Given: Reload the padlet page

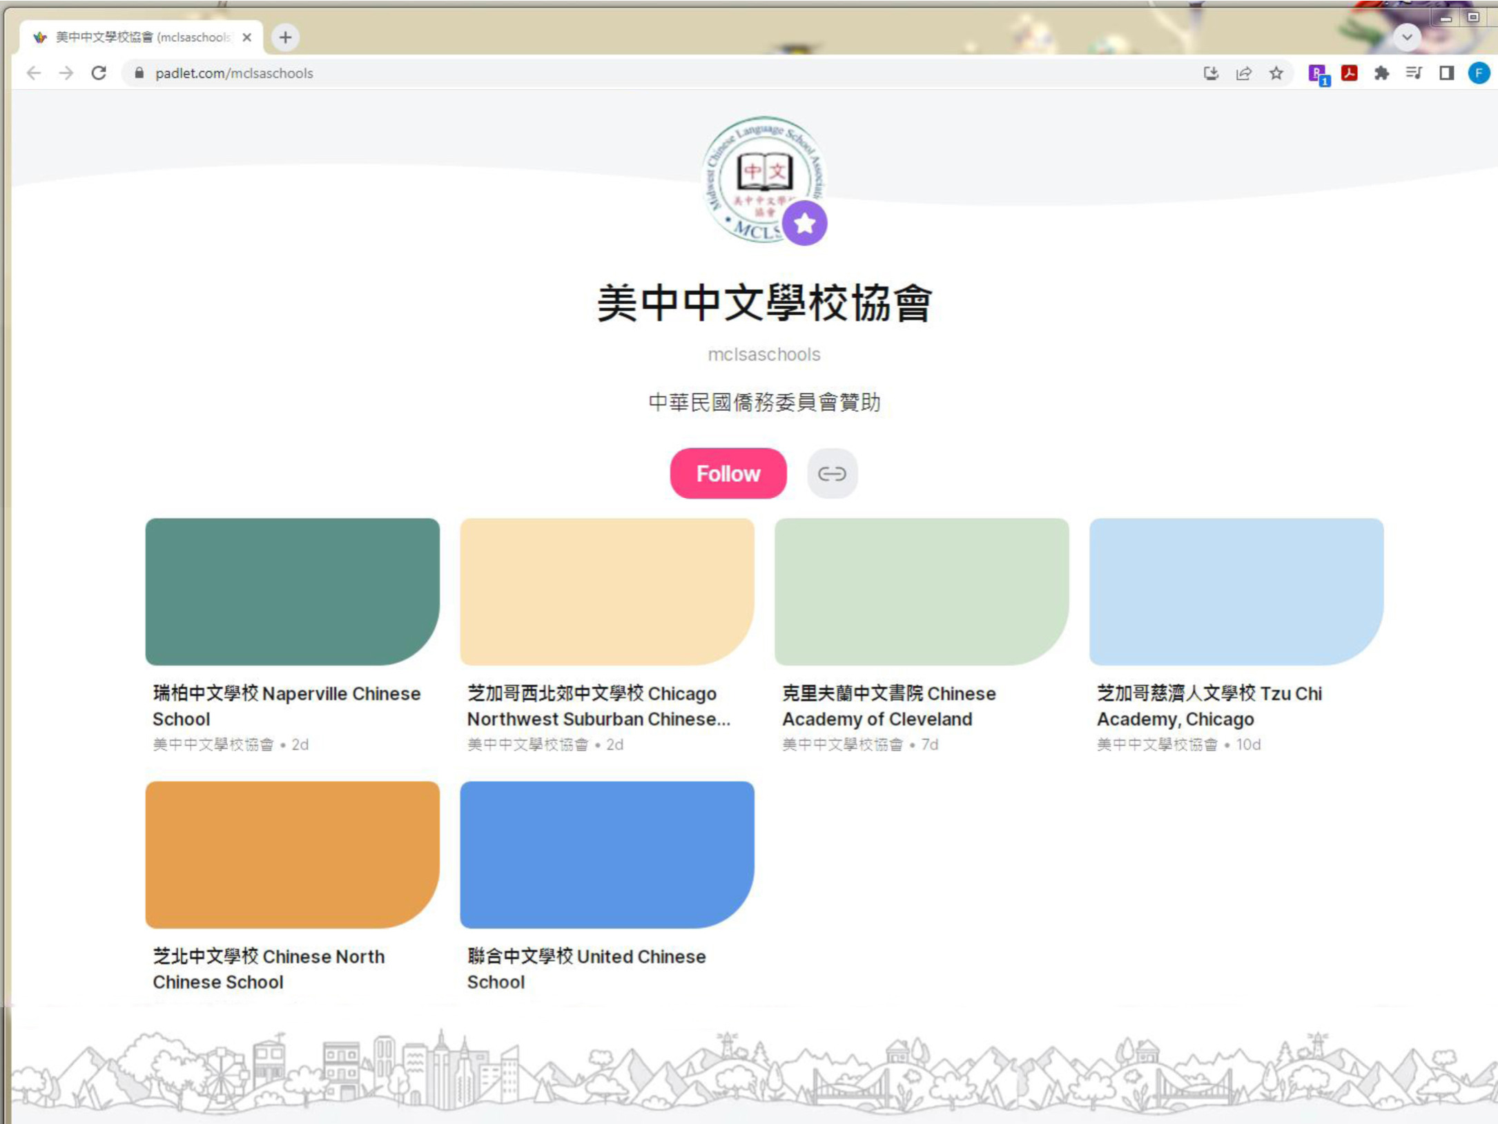Looking at the screenshot, I should tap(99, 73).
